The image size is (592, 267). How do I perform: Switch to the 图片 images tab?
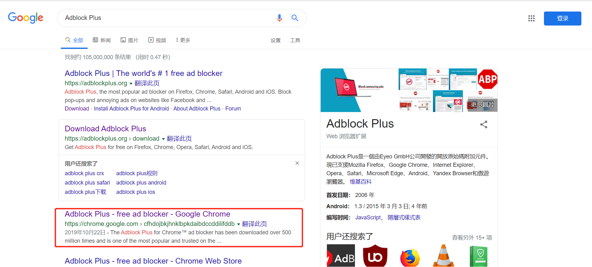129,40
